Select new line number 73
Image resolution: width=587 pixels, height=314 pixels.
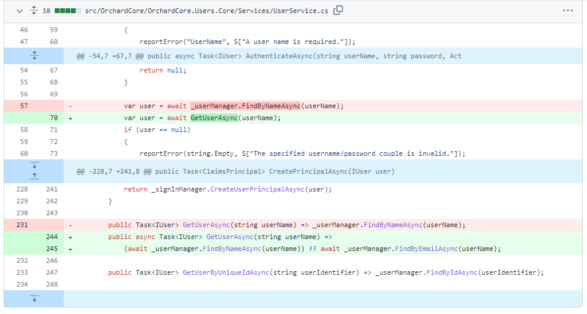pos(54,153)
